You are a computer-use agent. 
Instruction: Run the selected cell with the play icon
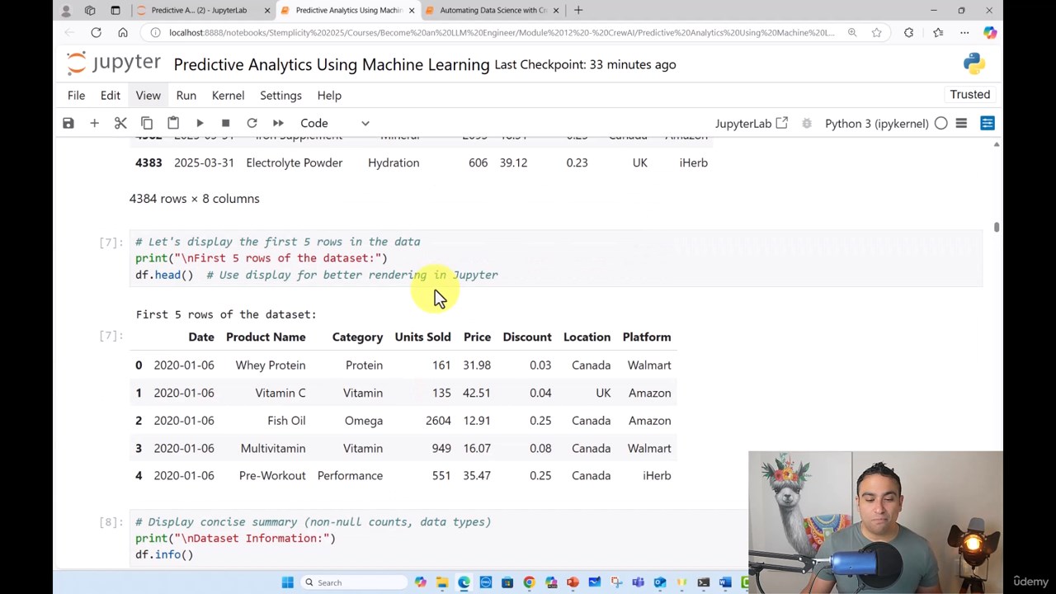(200, 123)
